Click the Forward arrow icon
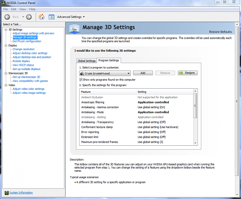Viewport: 241px width, 199px height. 29,17
